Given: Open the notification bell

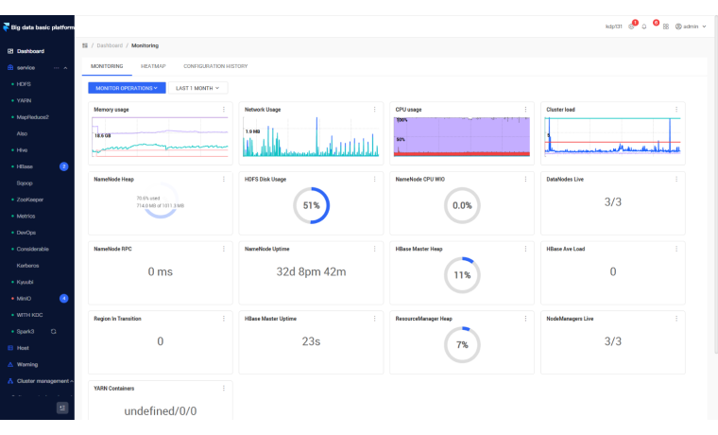Looking at the screenshot, I should pos(644,26).
